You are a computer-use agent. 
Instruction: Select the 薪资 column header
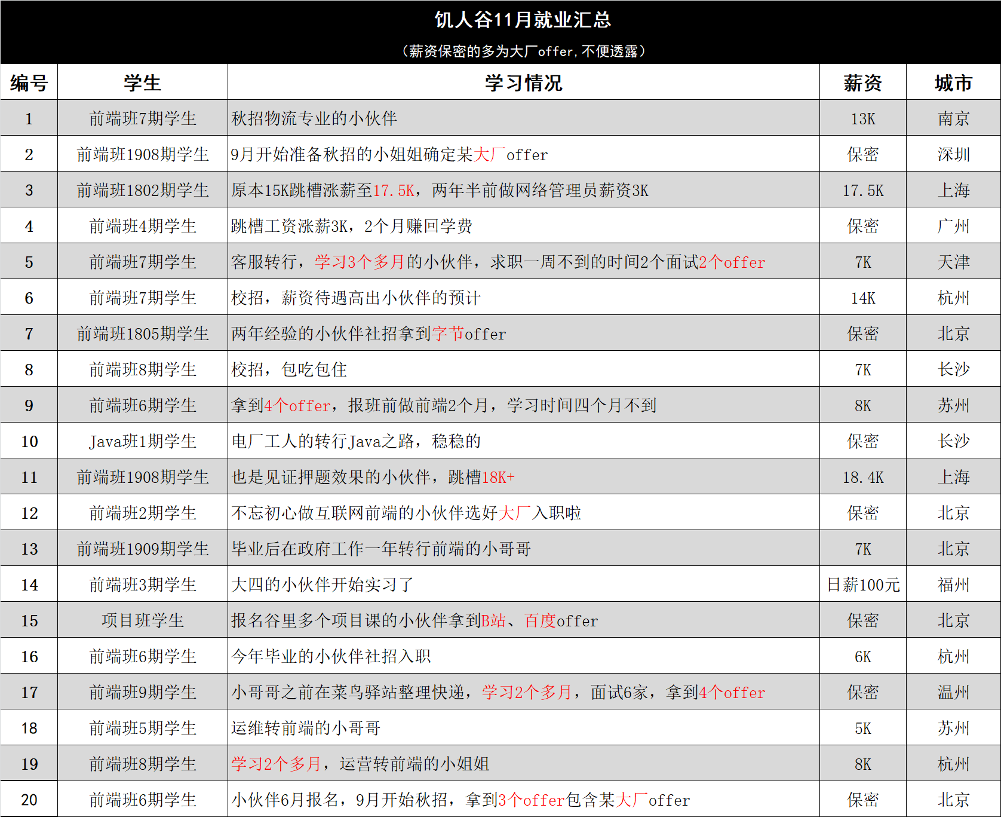coord(863,82)
